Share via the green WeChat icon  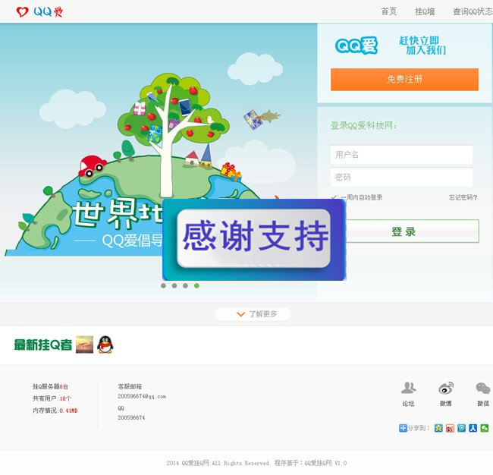click(485, 428)
